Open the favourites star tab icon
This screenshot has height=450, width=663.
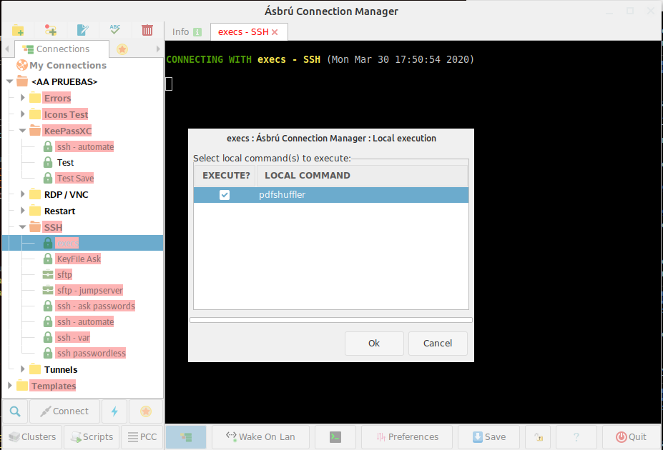122,49
